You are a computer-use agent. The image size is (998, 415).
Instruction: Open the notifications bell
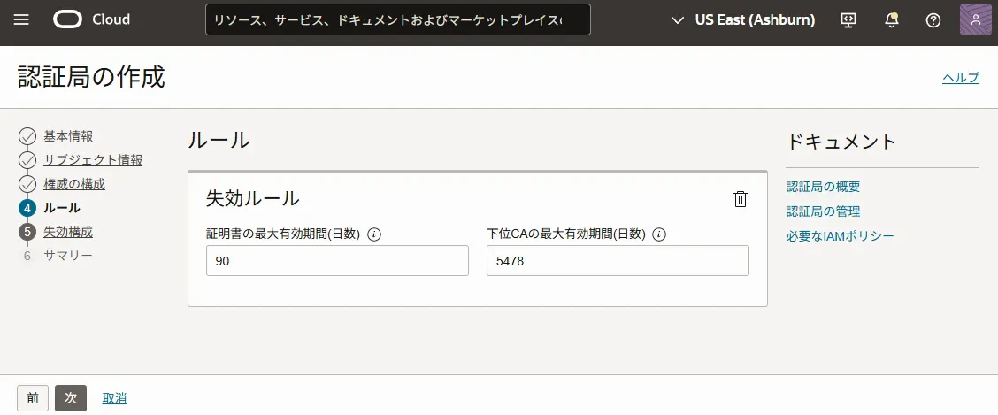892,20
